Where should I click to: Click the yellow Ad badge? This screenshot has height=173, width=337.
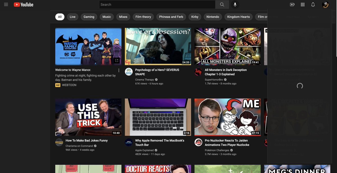pos(58,85)
